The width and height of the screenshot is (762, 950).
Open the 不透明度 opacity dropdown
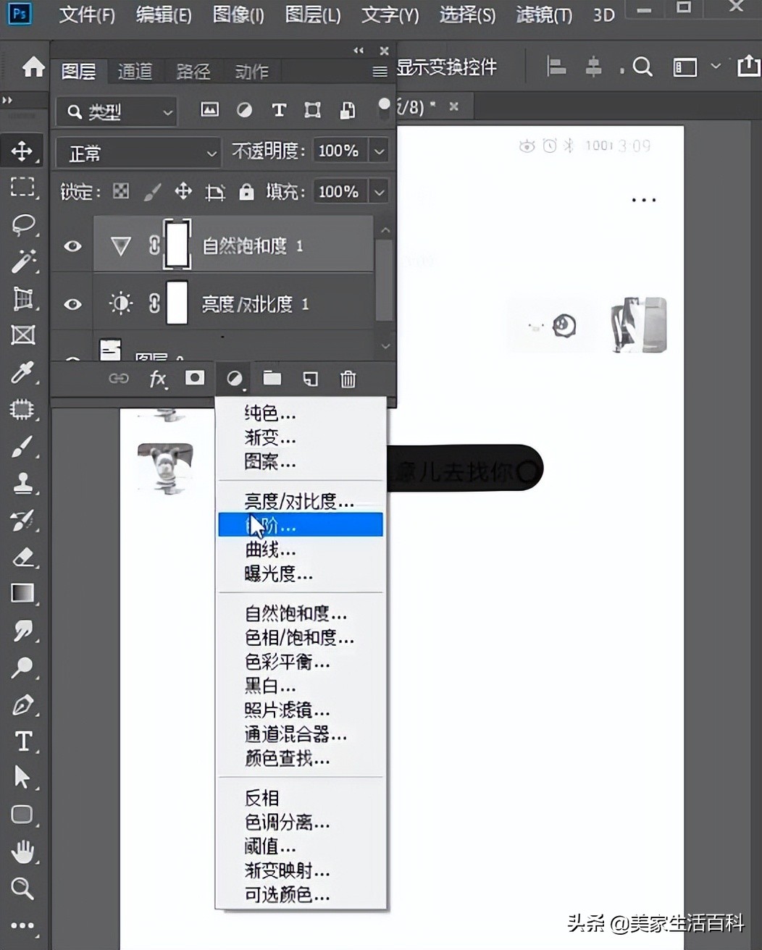379,151
